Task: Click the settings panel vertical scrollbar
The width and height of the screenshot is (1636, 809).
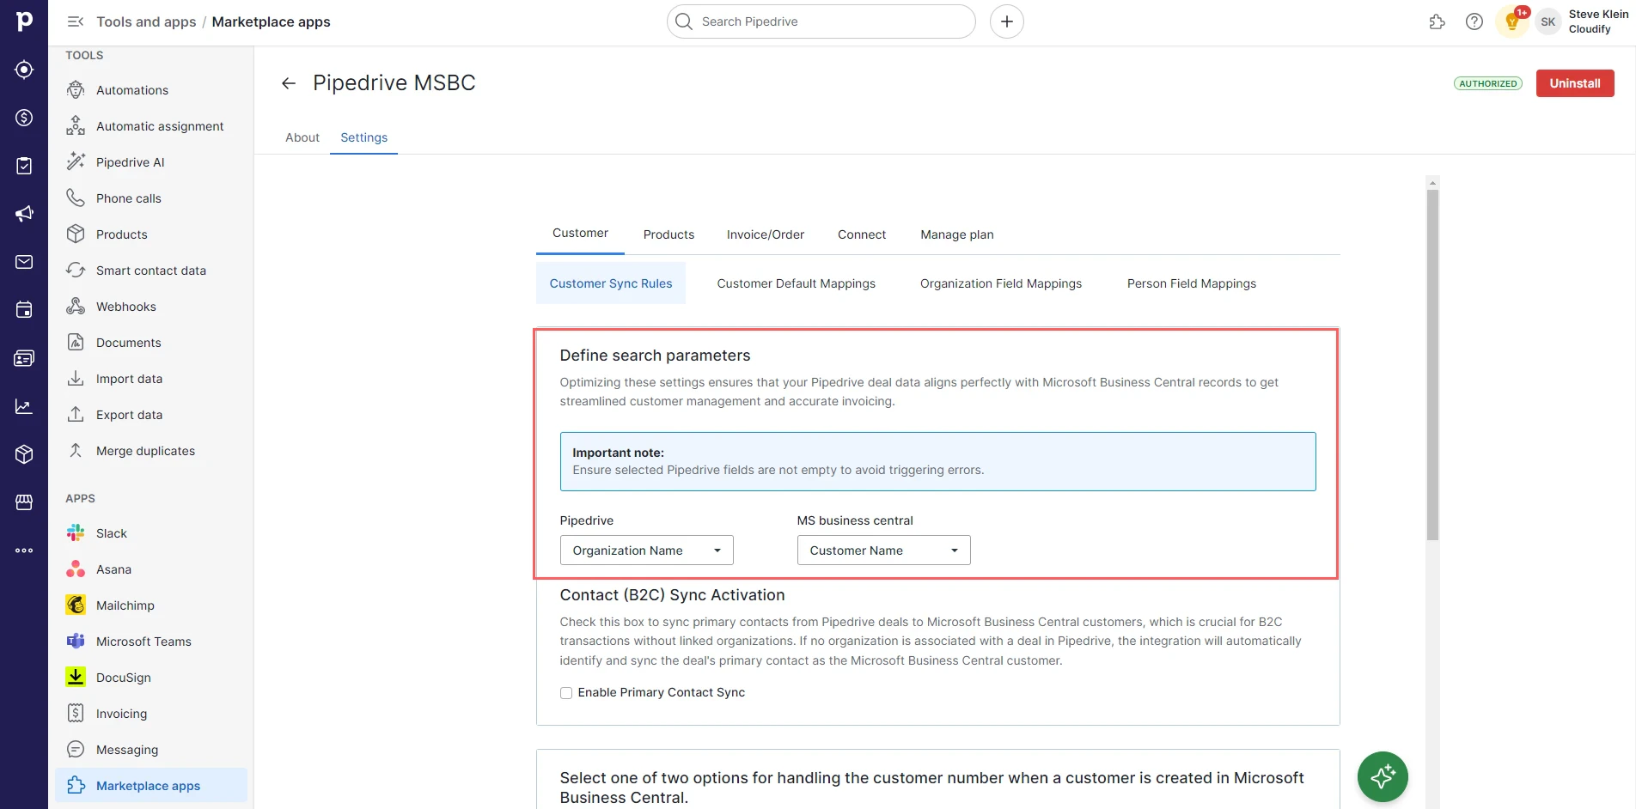Action: [1432, 364]
